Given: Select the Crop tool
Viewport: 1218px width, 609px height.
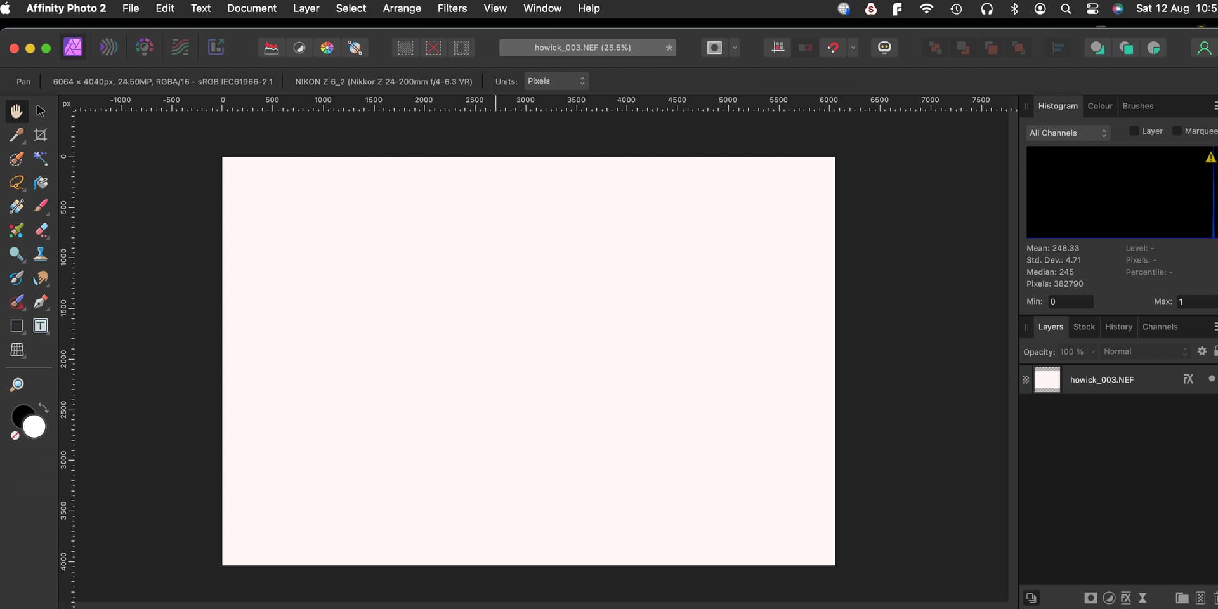Looking at the screenshot, I should coord(41,135).
